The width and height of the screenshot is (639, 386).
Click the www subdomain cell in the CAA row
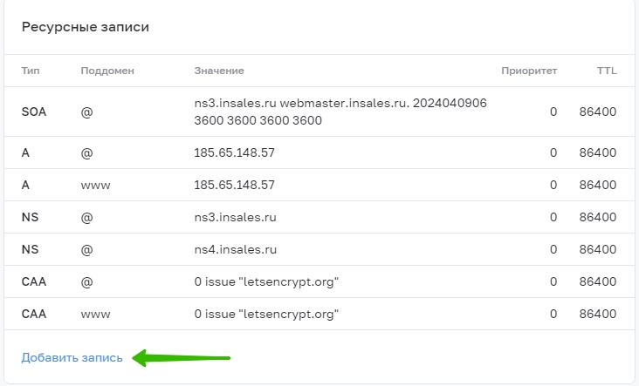95,314
